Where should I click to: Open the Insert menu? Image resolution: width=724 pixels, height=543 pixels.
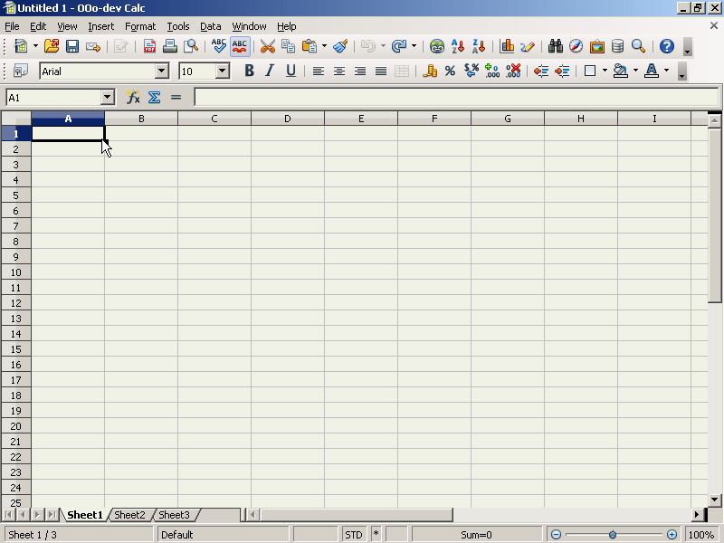click(100, 26)
